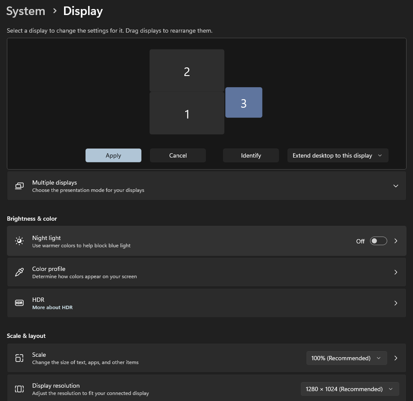Image resolution: width=413 pixels, height=401 pixels.
Task: Toggle the Night light switch
Action: 378,241
